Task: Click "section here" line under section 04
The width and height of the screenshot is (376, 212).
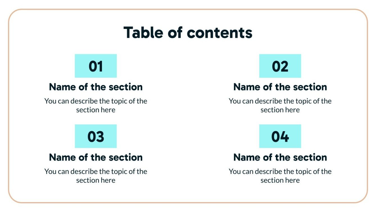Action: pos(280,180)
